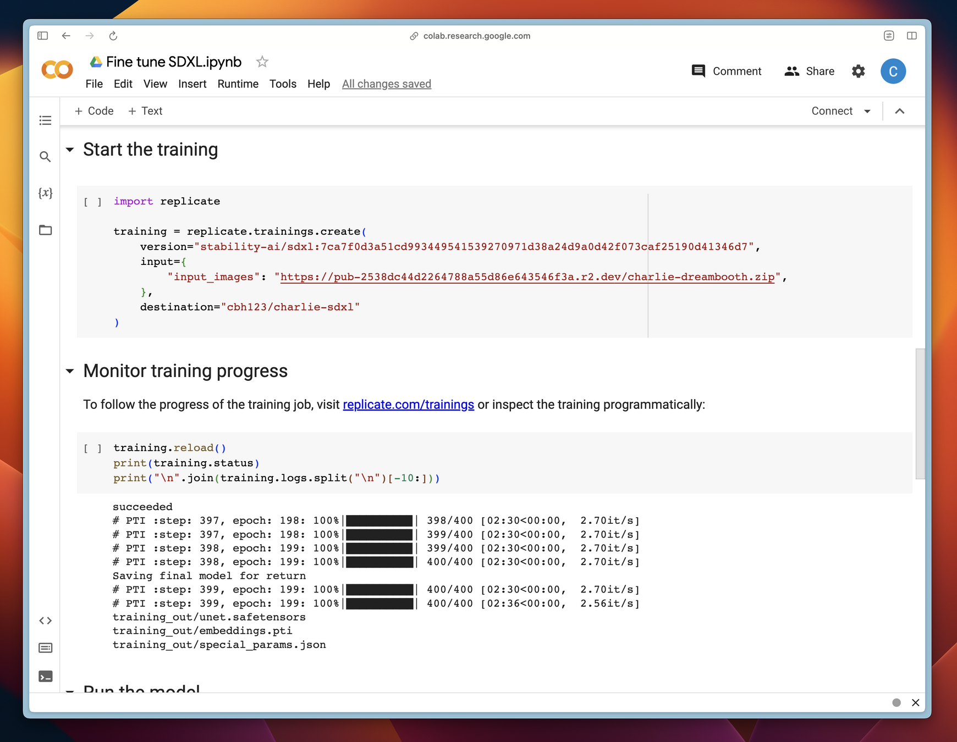The width and height of the screenshot is (957, 742).
Task: Open the Insert menu
Action: point(193,84)
